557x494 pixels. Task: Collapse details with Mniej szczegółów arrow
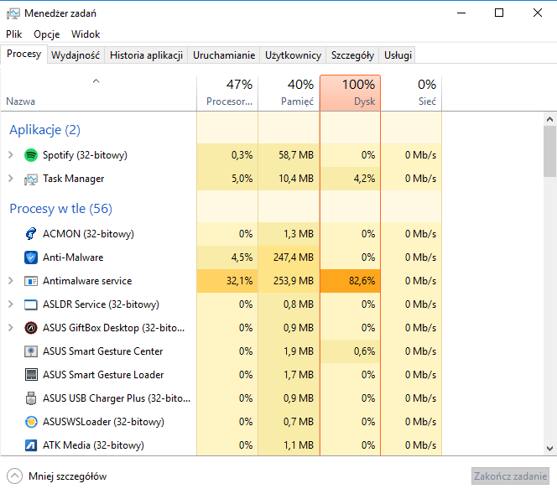pyautogui.click(x=14, y=476)
